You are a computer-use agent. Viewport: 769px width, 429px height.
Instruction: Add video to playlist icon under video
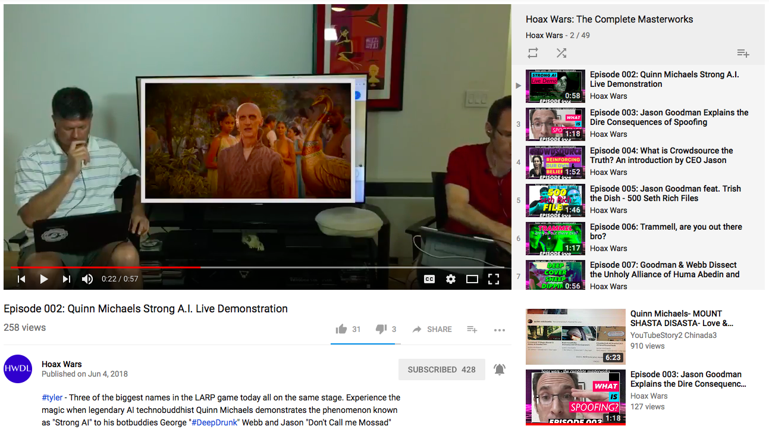coord(472,329)
